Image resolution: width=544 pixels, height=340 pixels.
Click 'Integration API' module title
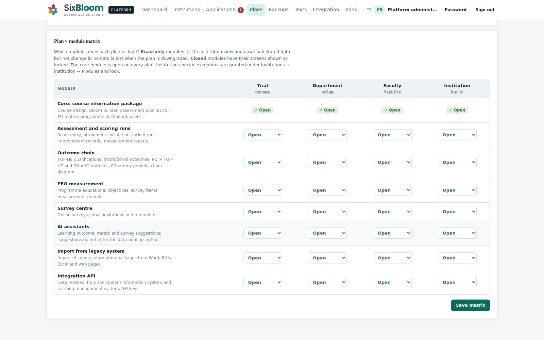[76, 276]
